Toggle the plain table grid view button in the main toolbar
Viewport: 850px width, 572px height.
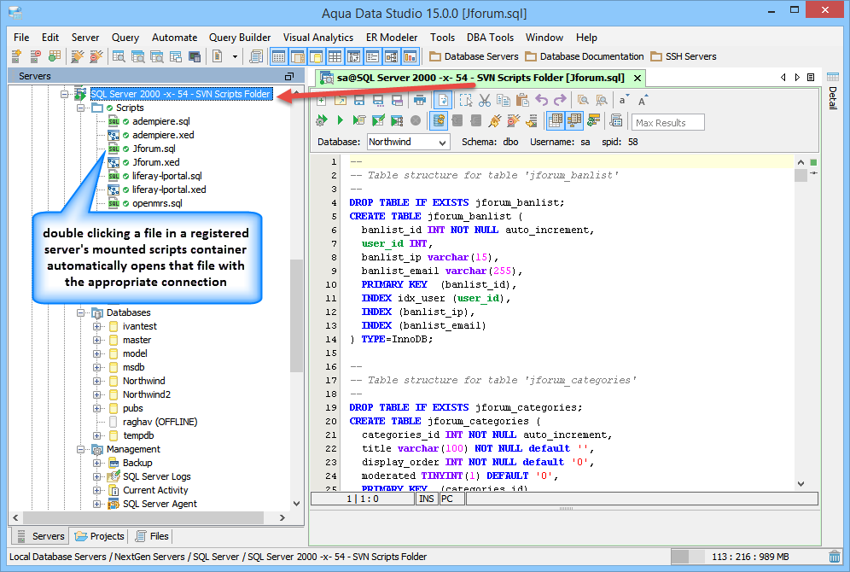335,56
